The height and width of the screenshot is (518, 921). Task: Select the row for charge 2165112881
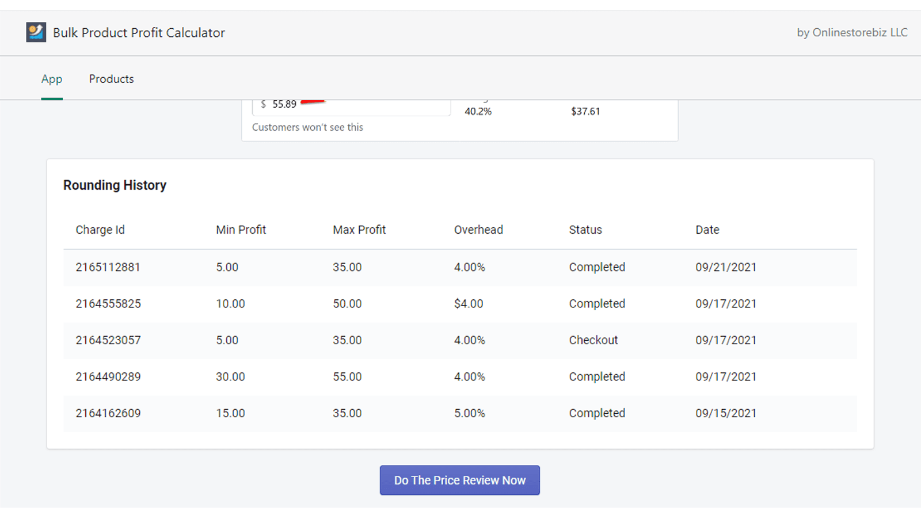pos(108,267)
